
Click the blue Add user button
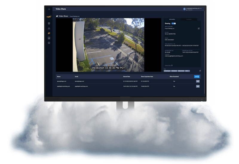(x=197, y=77)
